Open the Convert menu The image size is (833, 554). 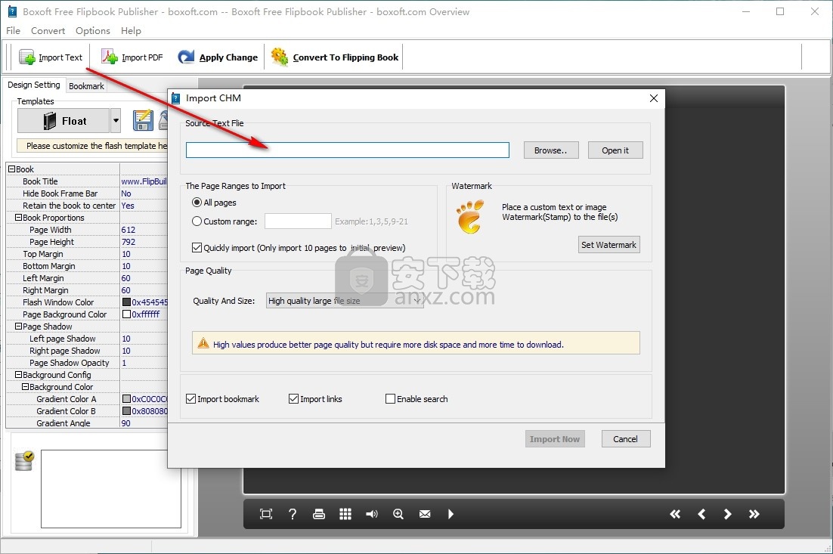[48, 31]
